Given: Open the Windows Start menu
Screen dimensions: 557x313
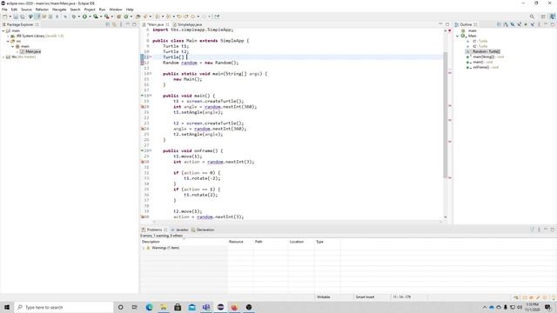Looking at the screenshot, I should 7,307.
